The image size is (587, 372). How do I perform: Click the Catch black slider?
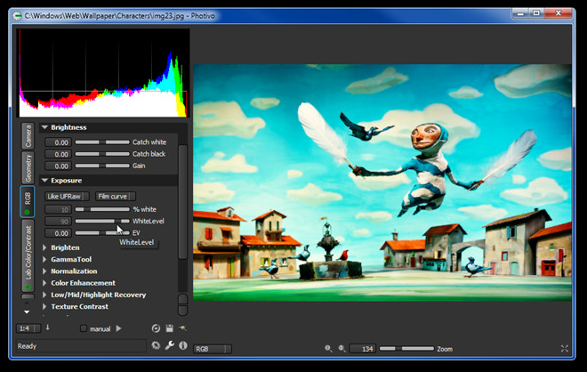(102, 154)
